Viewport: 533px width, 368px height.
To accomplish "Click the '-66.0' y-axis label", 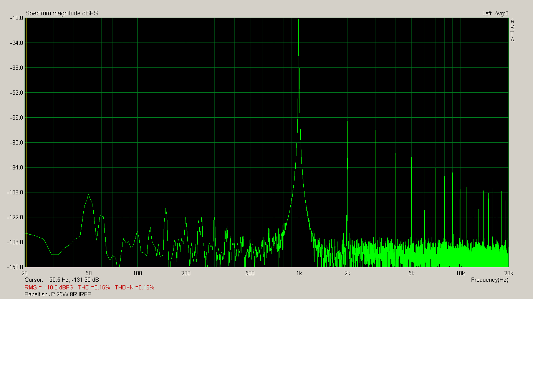I will coord(17,118).
